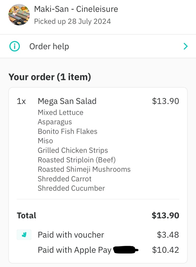Click the 1x quantity label
This screenshot has width=196, height=267.
(21, 101)
